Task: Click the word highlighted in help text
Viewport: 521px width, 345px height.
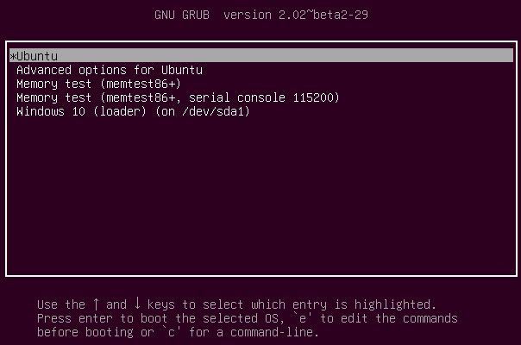Action: click(x=392, y=304)
